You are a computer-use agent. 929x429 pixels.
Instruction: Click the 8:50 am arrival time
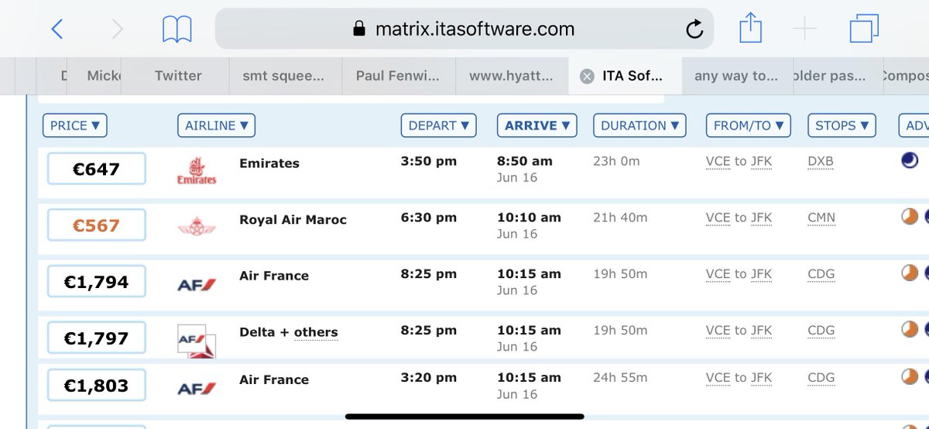coord(525,162)
